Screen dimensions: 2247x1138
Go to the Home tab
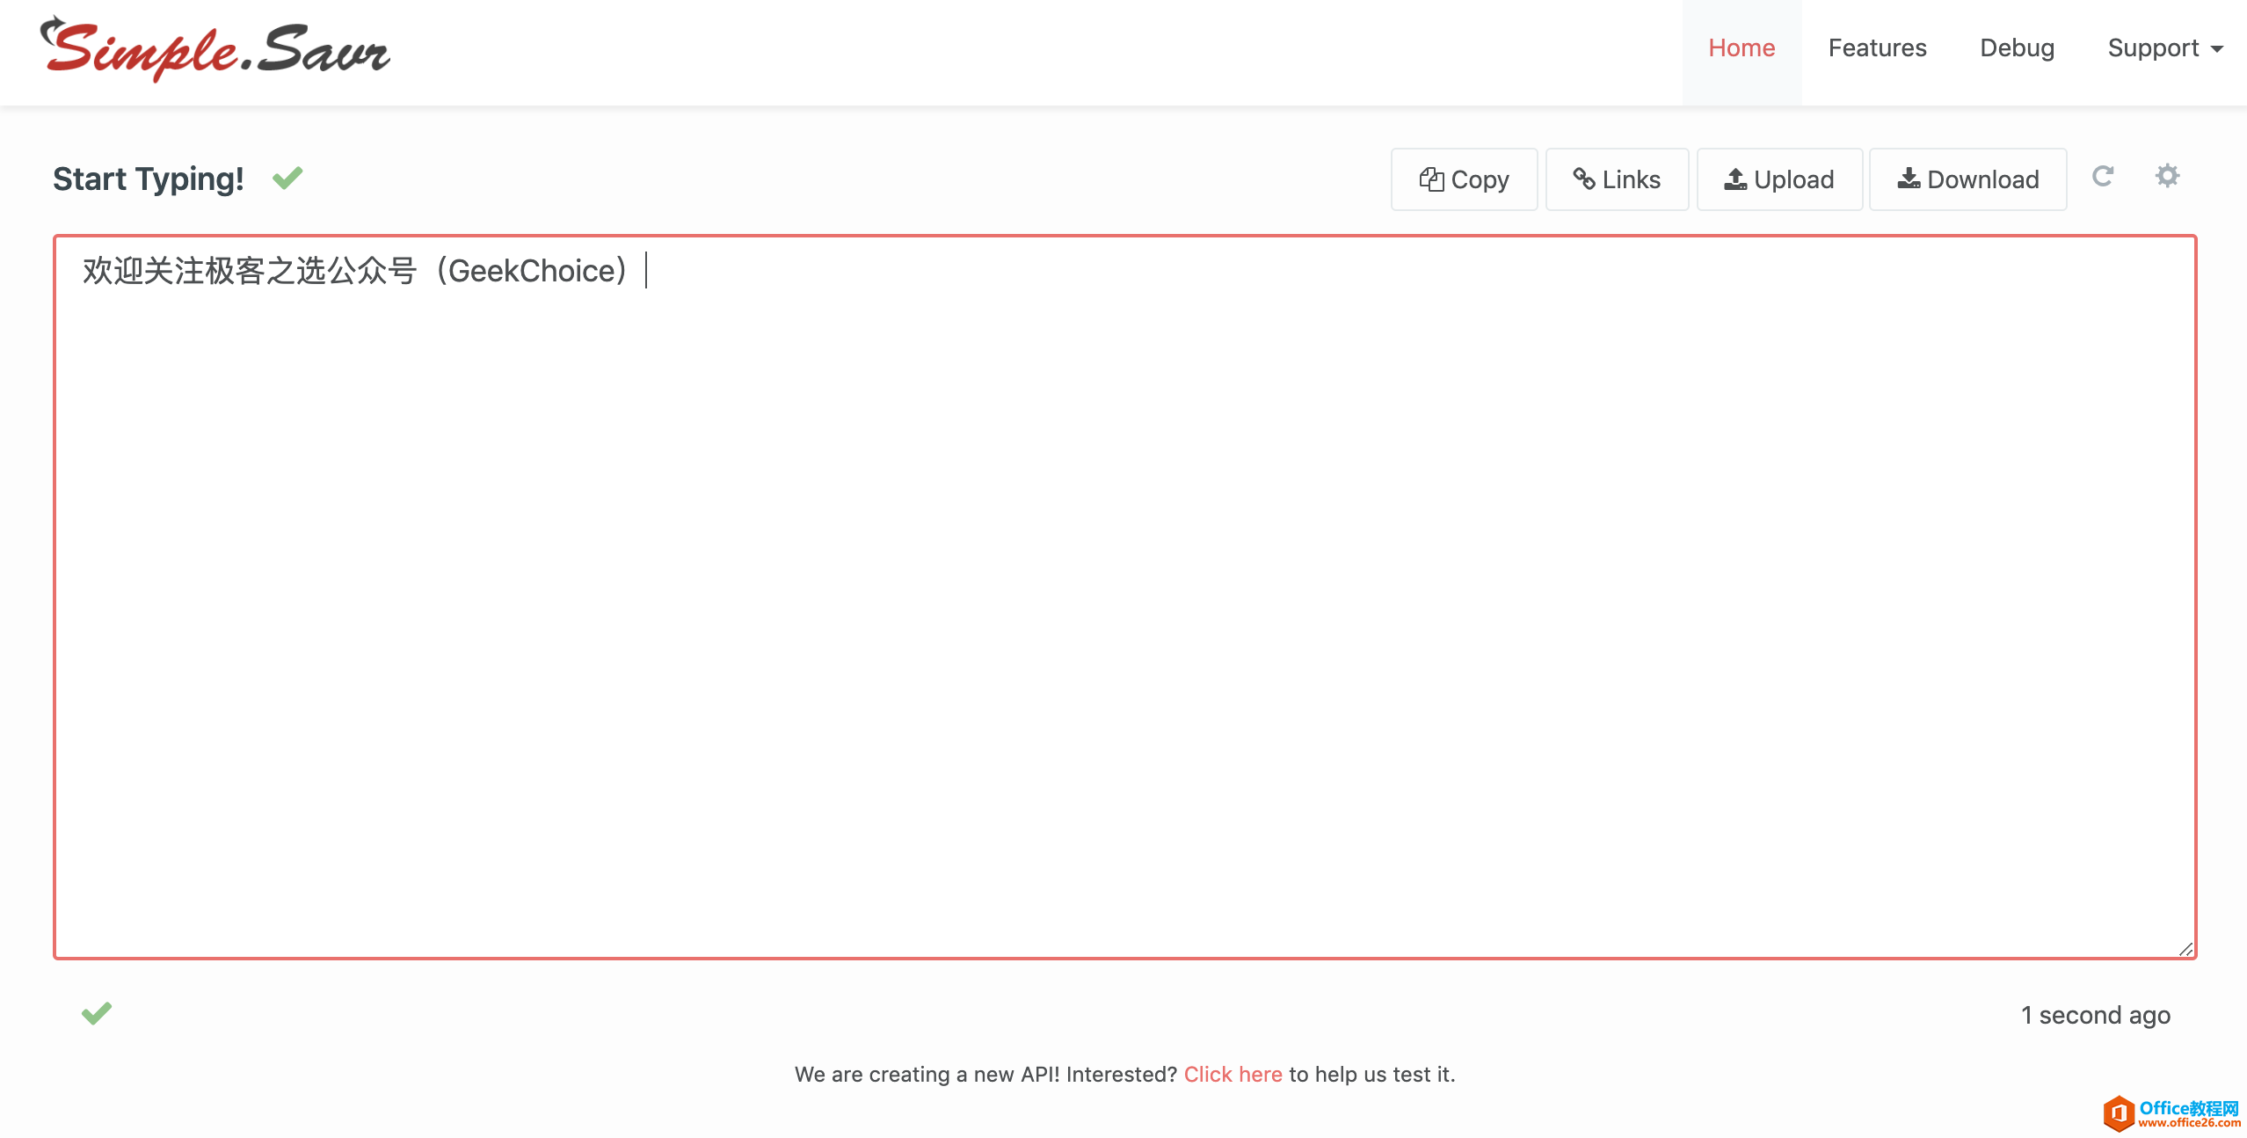pos(1741,48)
